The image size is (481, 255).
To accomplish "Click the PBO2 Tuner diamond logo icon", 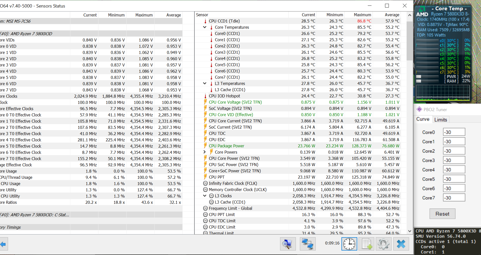I will click(419, 109).
